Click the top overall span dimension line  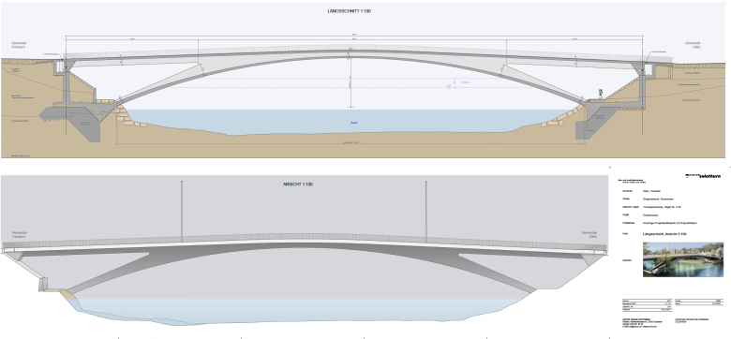tap(354, 36)
